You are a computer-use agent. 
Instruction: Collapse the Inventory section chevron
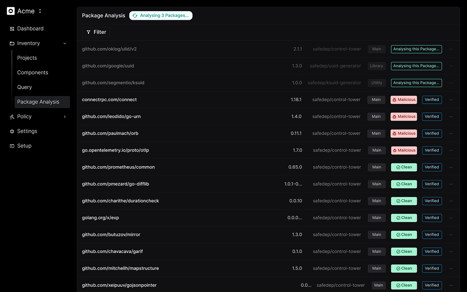pyautogui.click(x=65, y=43)
